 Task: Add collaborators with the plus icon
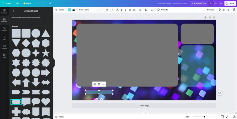(x=215, y=3)
